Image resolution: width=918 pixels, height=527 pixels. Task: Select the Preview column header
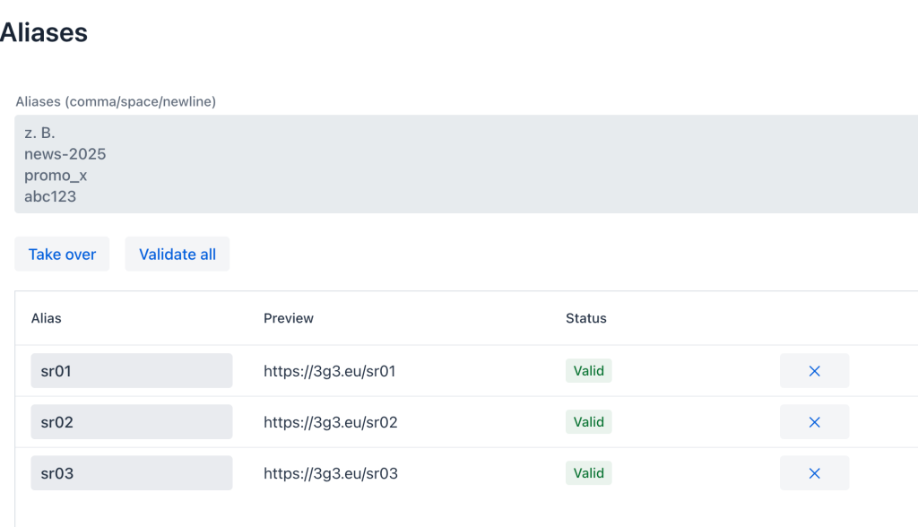pos(289,318)
